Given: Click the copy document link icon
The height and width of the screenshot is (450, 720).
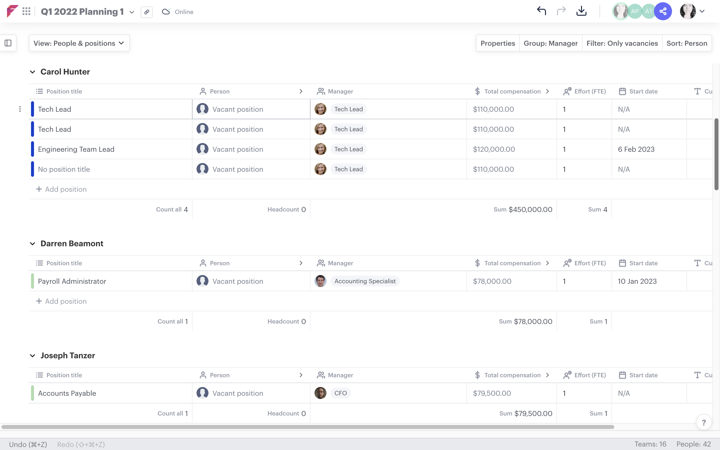Looking at the screenshot, I should click(147, 12).
